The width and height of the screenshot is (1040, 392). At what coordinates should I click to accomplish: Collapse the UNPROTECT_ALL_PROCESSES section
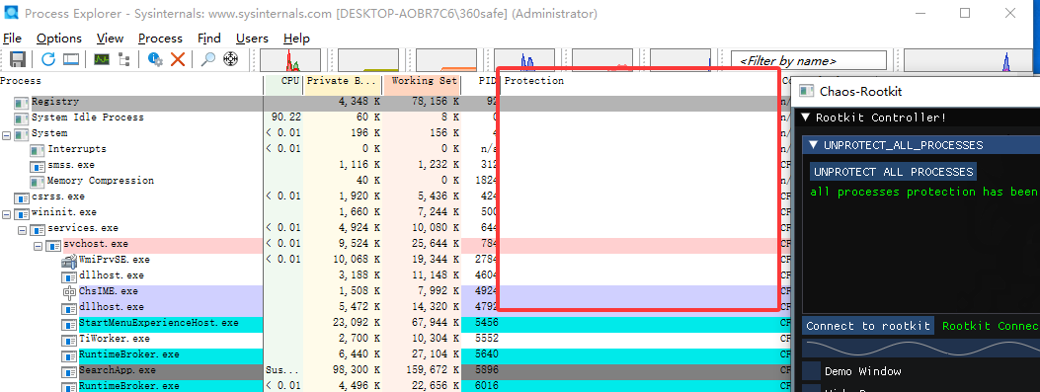[x=813, y=144]
